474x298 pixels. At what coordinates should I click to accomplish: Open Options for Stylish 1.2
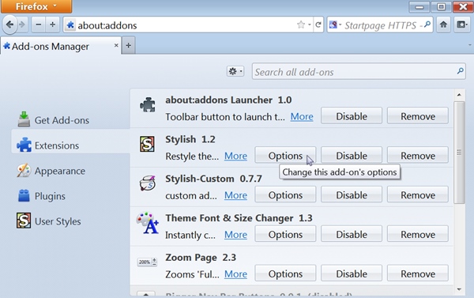click(285, 155)
